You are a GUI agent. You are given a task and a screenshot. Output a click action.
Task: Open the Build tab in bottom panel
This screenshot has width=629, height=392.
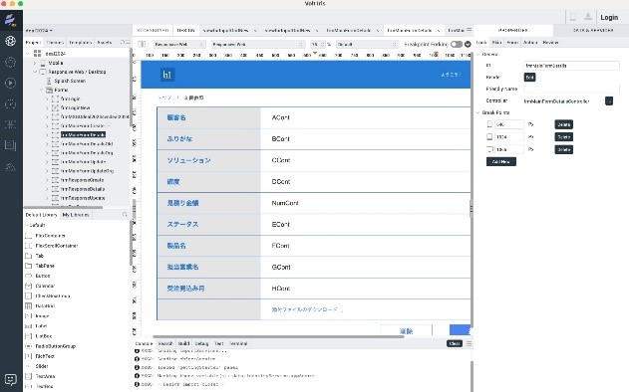[183, 343]
